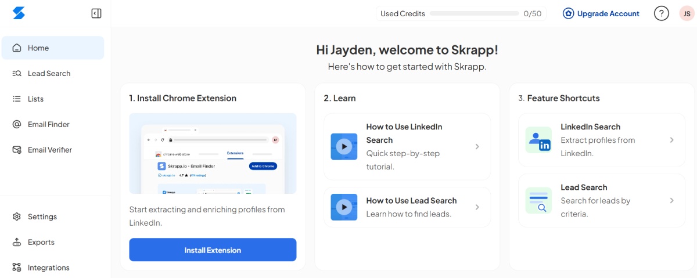697x278 pixels.
Task: Click the '2. Learn' section heading
Action: tap(340, 98)
